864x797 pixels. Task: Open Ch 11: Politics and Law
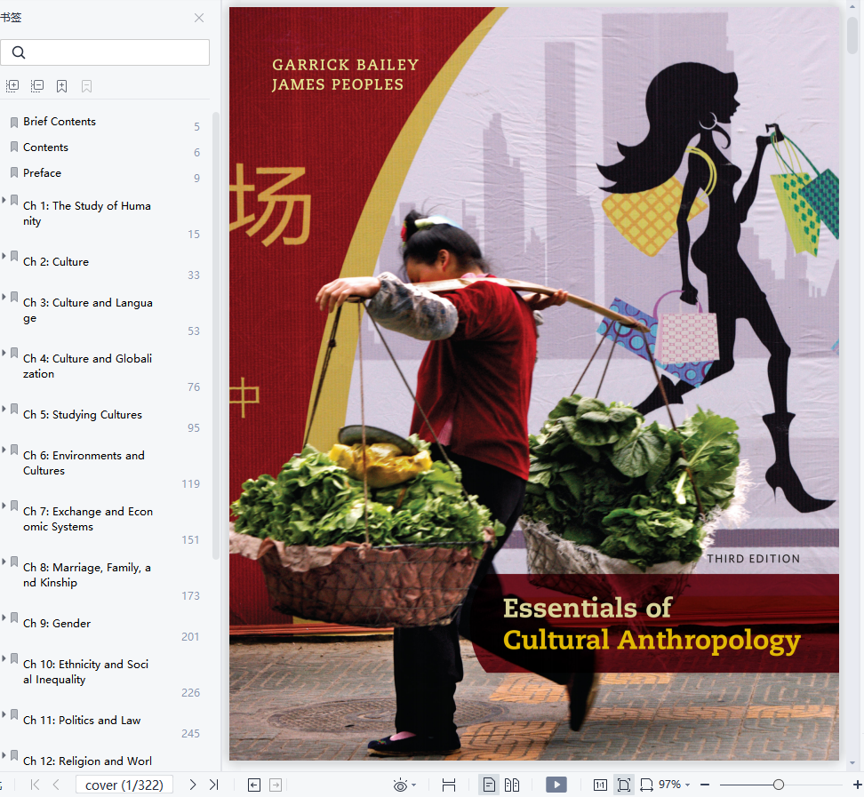82,721
